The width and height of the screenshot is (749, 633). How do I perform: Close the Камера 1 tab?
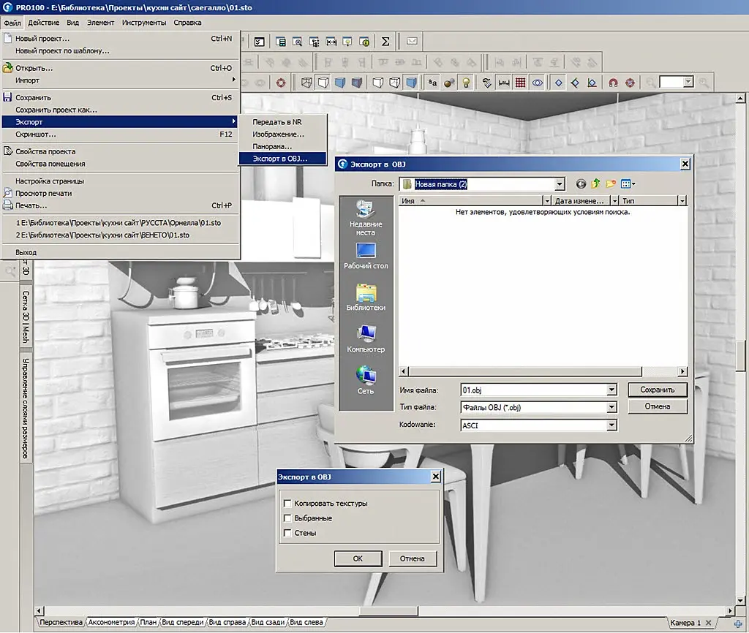pyautogui.click(x=708, y=623)
